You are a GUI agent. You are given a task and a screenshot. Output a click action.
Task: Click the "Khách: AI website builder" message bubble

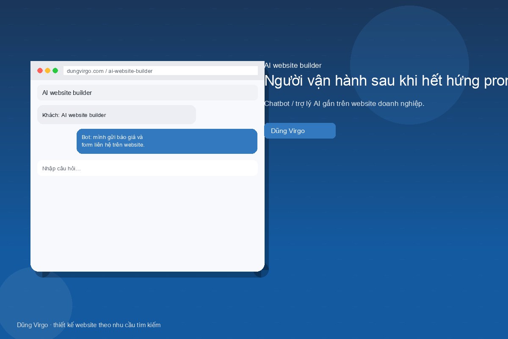(116, 115)
